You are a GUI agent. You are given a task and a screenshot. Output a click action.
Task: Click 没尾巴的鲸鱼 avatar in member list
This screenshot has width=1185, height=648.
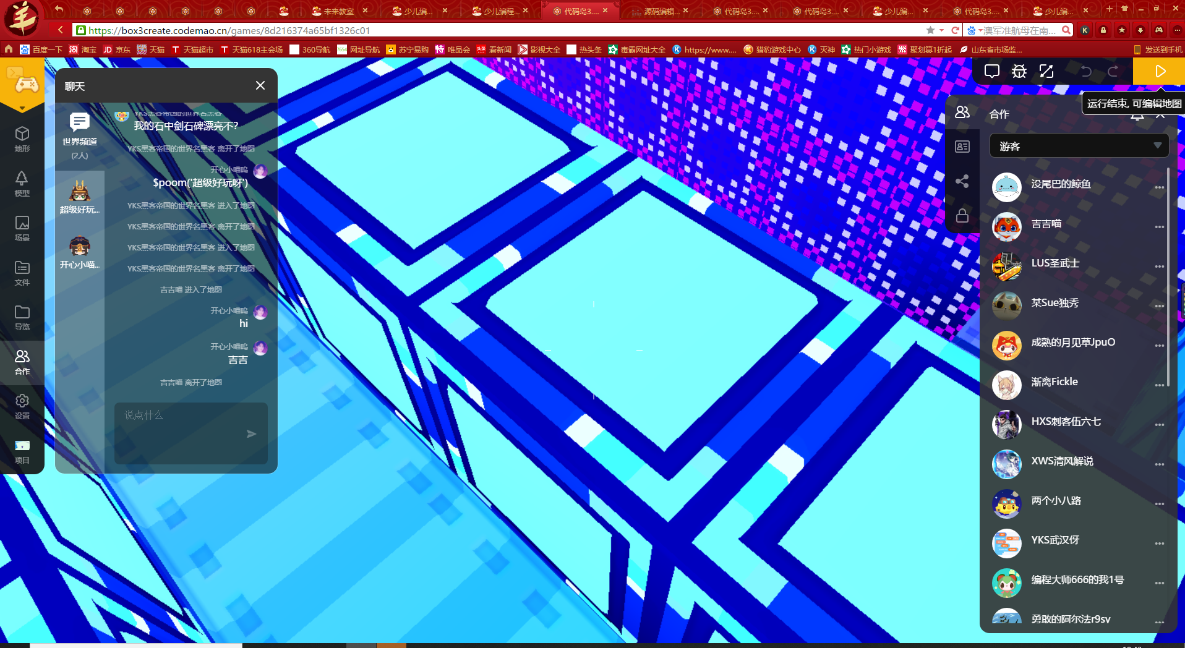pos(1006,187)
